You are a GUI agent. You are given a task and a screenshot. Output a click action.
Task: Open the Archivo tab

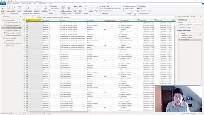pyautogui.click(x=3, y=4)
